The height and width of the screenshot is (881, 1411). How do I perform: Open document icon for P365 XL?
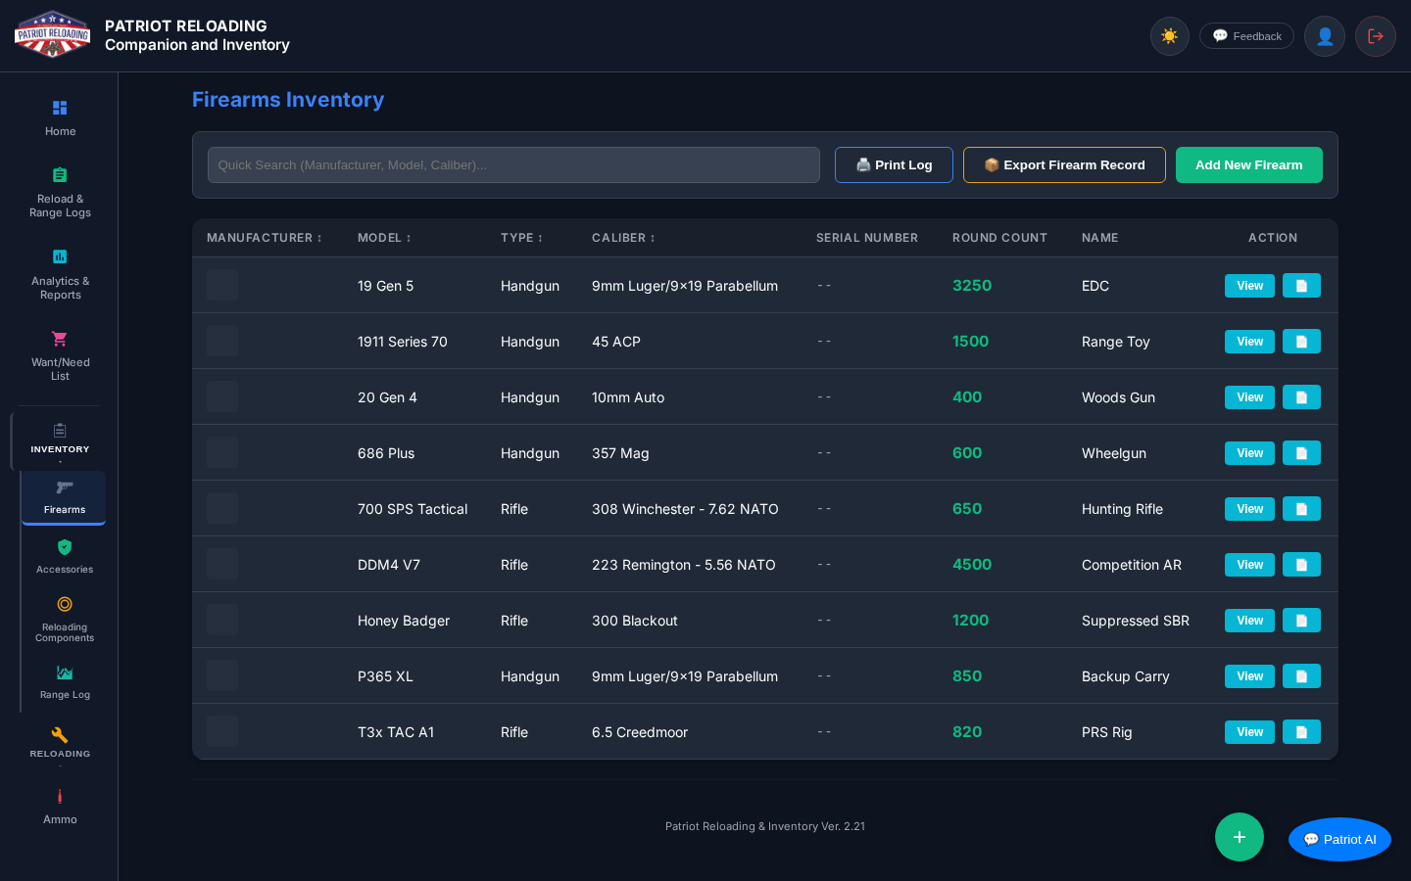coord(1301,676)
